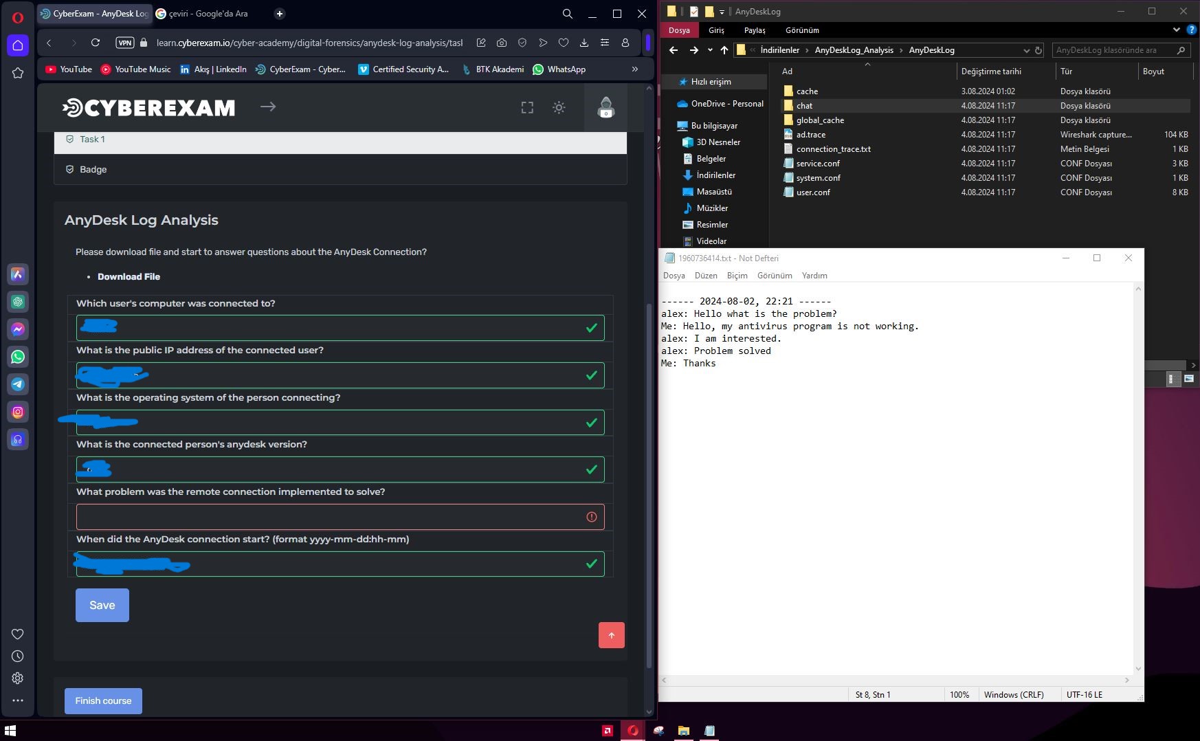Click the Download File link

click(129, 276)
